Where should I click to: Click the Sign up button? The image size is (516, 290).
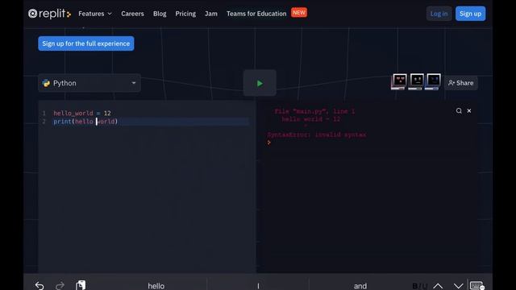pyautogui.click(x=470, y=14)
